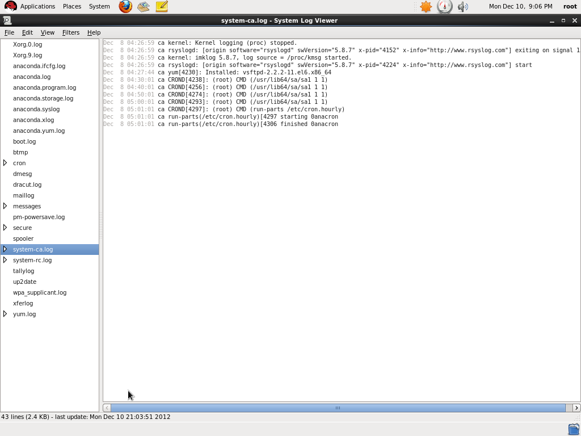Viewport: 581px width, 436px height.
Task: Select the btmp log
Action: [20, 152]
